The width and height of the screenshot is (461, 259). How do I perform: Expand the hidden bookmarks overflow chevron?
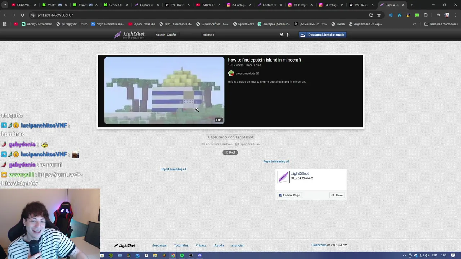pos(415,24)
